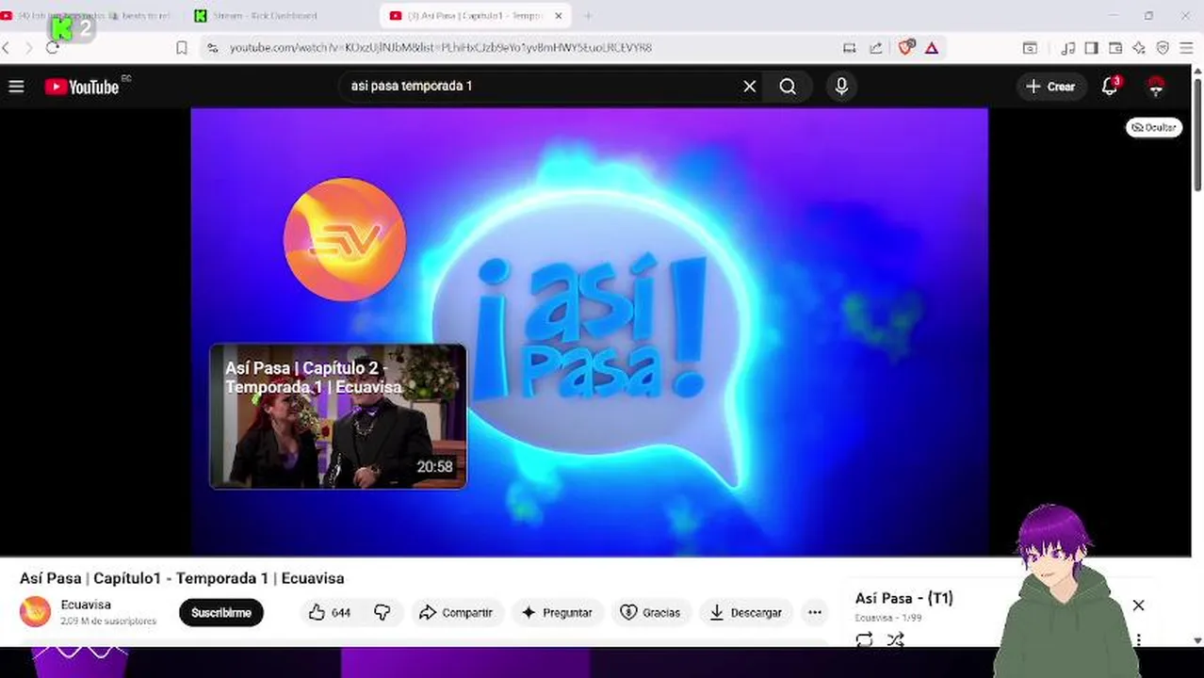Dislike the video
Image resolution: width=1204 pixels, height=678 pixels.
tap(382, 613)
